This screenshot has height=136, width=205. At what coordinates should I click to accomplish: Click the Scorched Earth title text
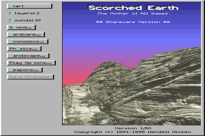click(133, 8)
